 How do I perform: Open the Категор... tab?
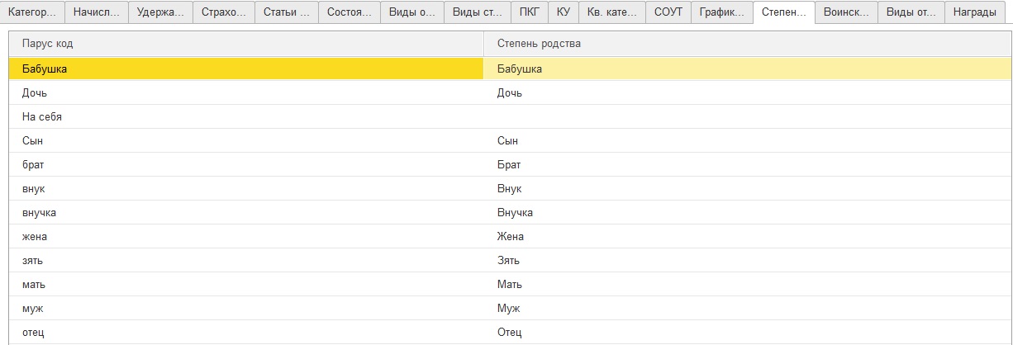[33, 12]
